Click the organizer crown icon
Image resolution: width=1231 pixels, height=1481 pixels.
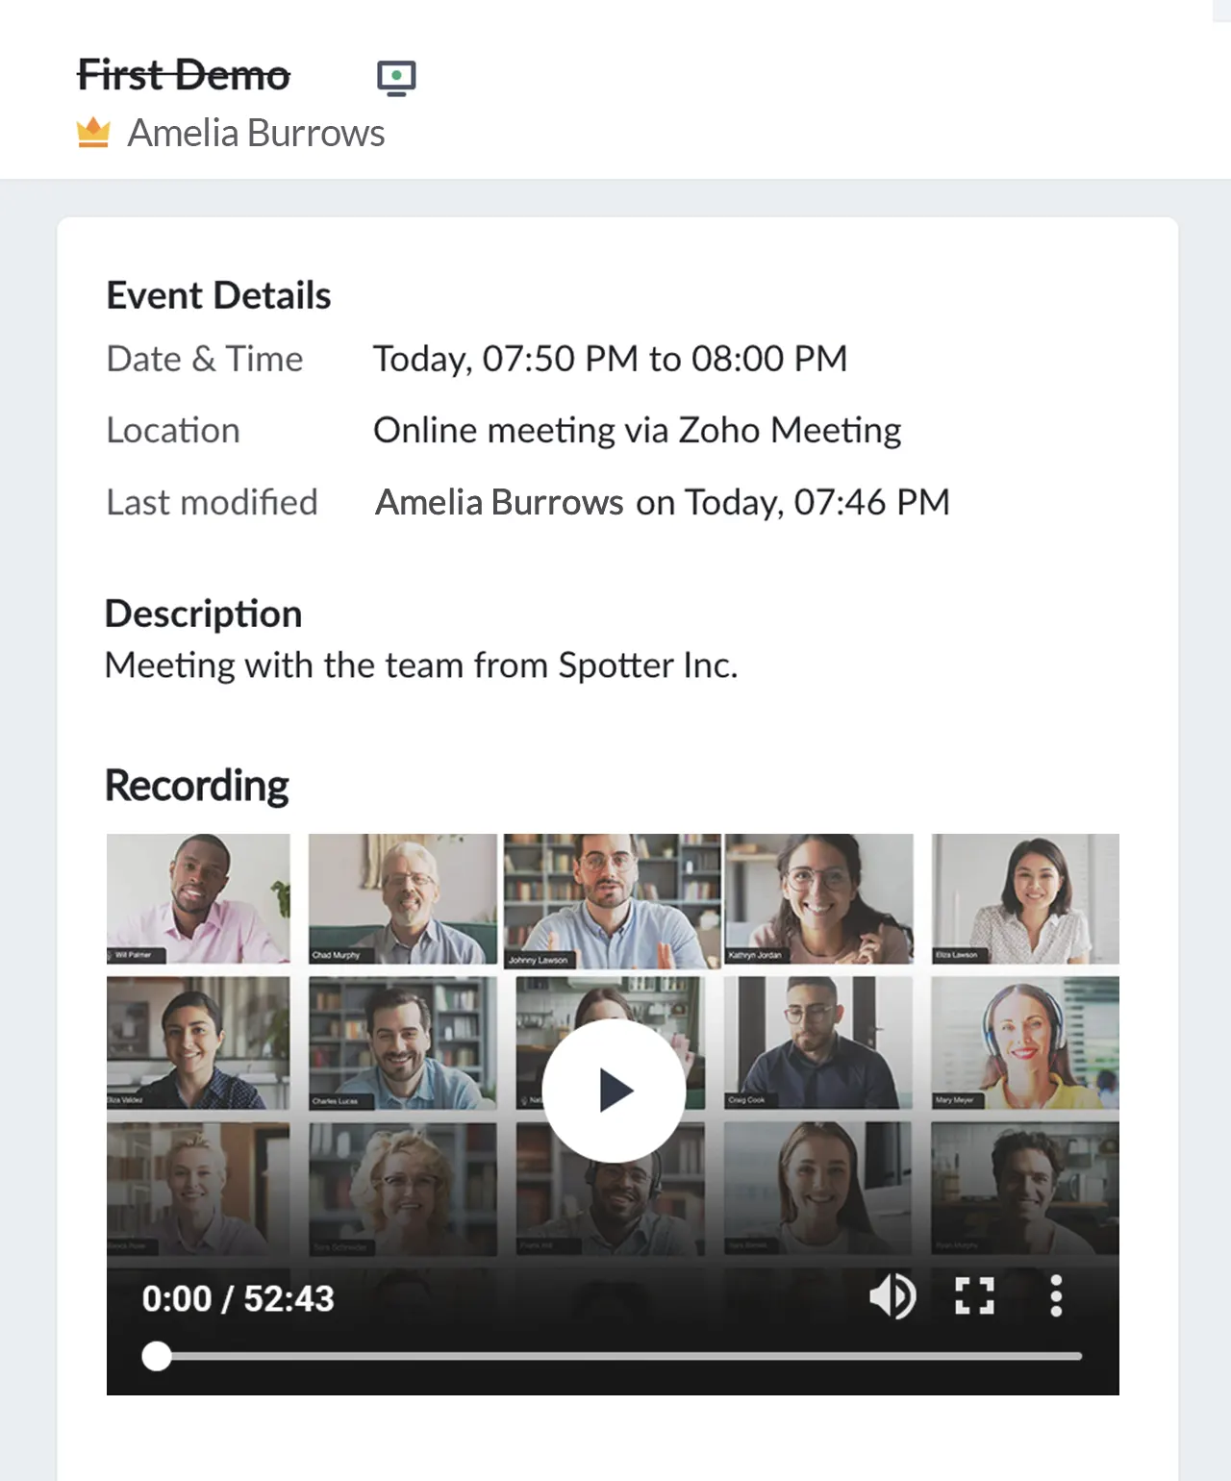(x=93, y=133)
